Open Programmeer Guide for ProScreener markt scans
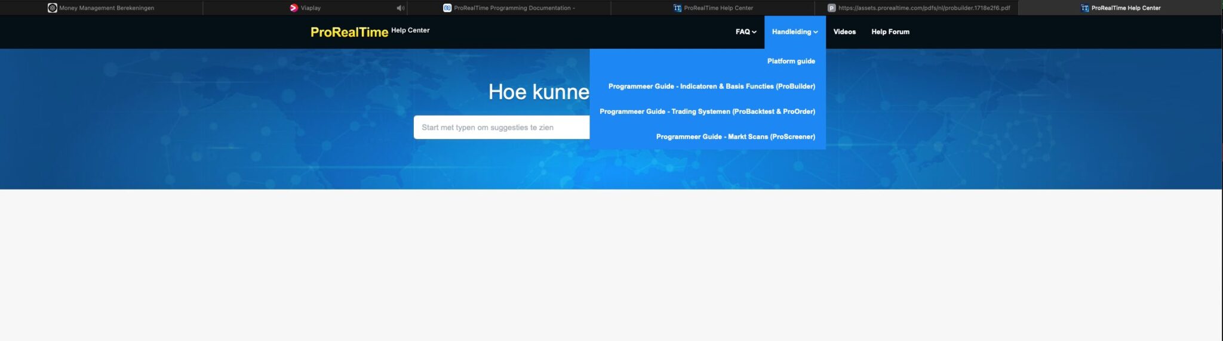1223x341 pixels. [736, 137]
